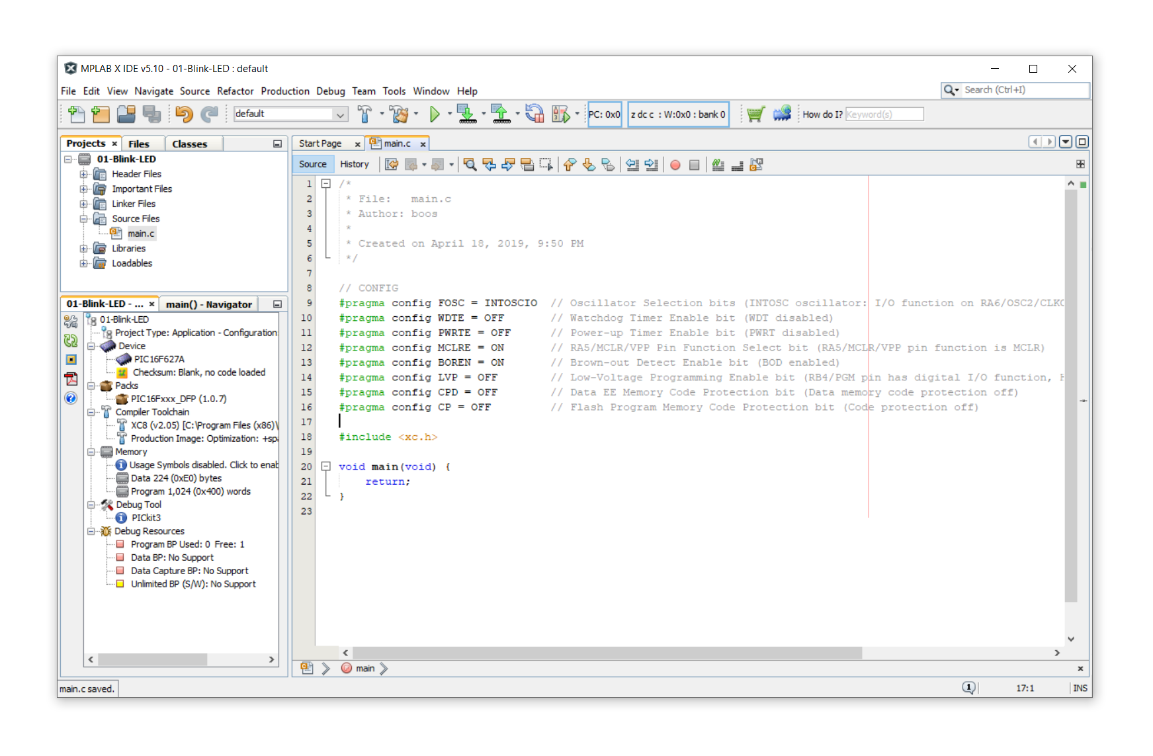Screen dimensions: 1153x756
Task: Open the Production menu
Action: click(284, 91)
